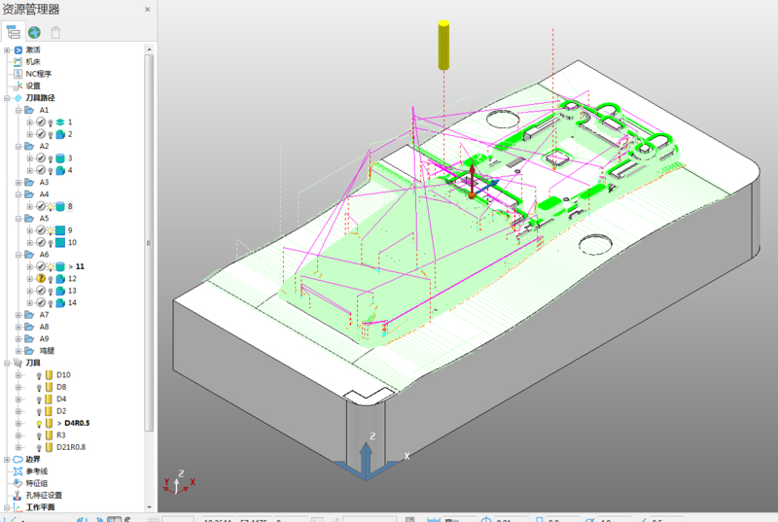Select the D4R0.5 tool icon
778x522 pixels.
tap(50, 423)
